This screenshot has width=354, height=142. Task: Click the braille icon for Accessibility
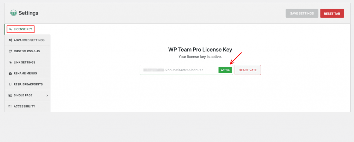(x=10, y=106)
